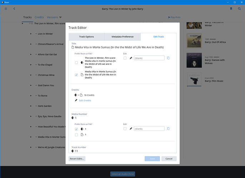Go back with the left arrow

tap(14, 9)
